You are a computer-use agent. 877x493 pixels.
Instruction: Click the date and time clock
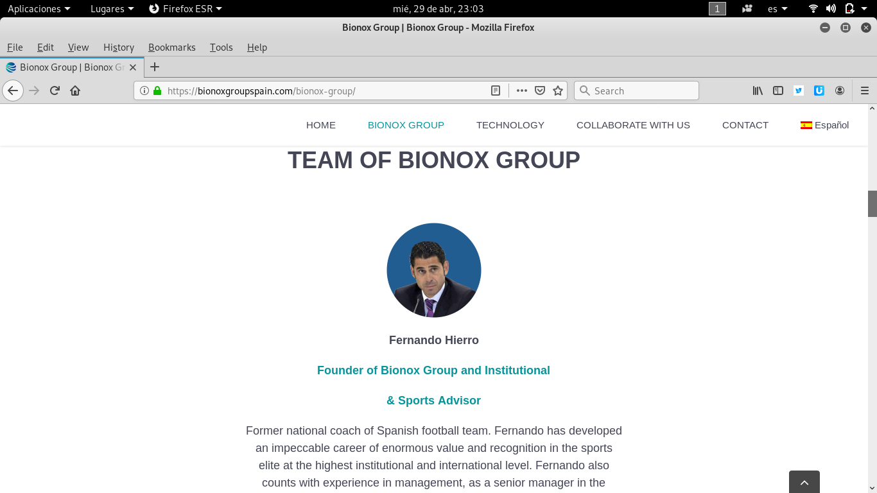point(438,8)
